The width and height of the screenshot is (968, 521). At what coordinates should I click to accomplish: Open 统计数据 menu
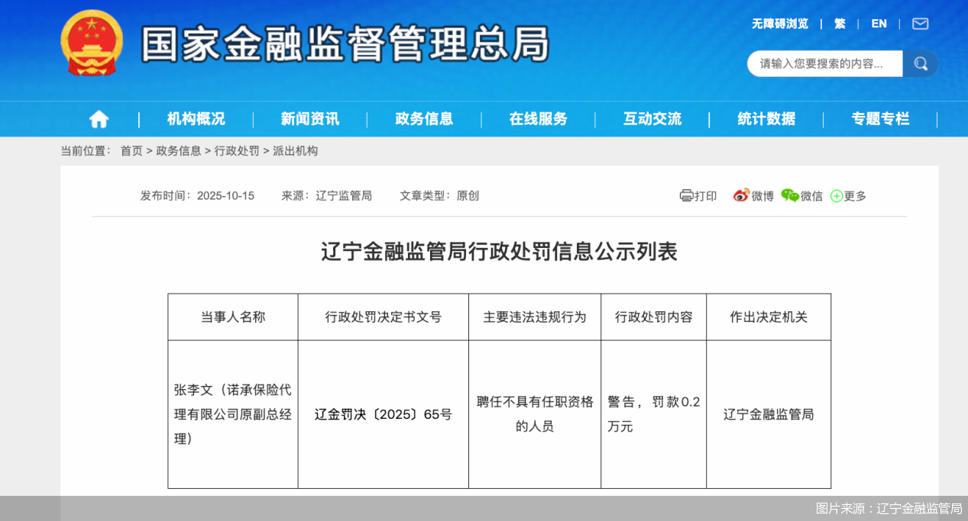pyautogui.click(x=766, y=119)
